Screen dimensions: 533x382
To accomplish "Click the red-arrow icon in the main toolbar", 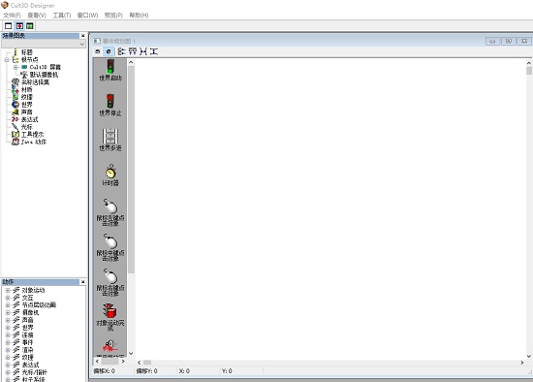I will 19,26.
